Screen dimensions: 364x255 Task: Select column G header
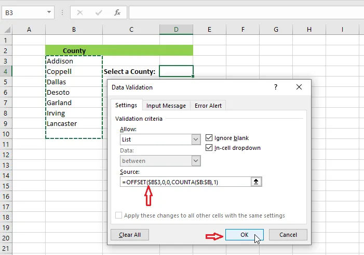[276, 30]
